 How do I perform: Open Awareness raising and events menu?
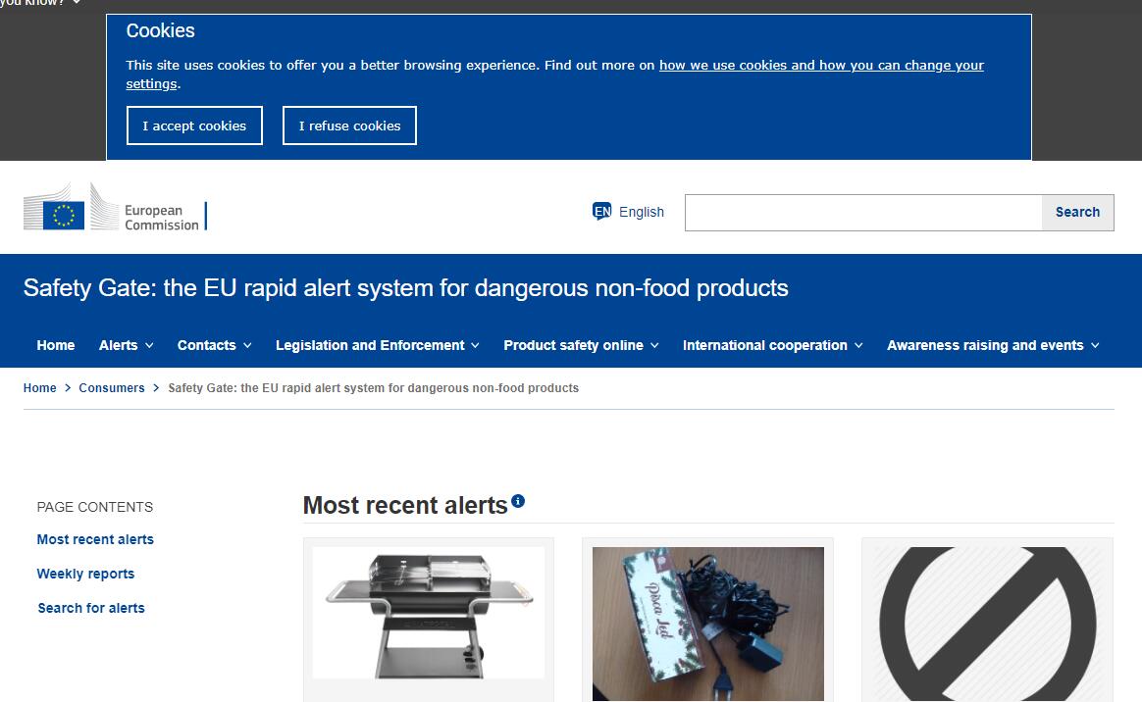992,345
